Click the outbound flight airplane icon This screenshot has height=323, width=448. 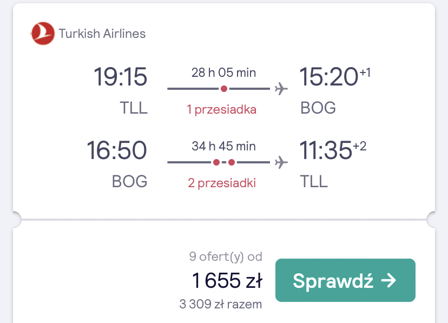click(281, 89)
